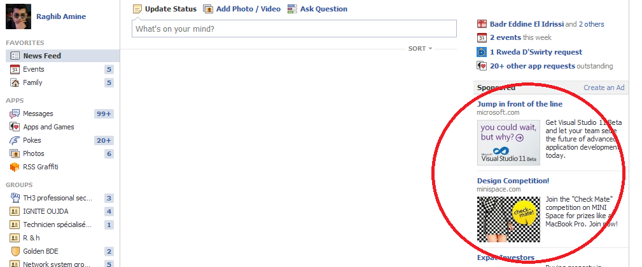Open the Golden BDE group
The height and width of the screenshot is (267, 642).
coord(41,252)
